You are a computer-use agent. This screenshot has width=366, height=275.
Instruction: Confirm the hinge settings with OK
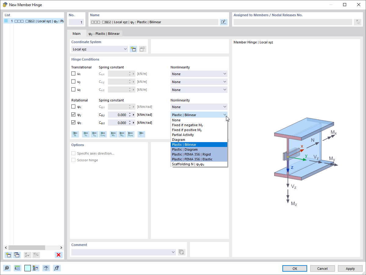pos(294,268)
